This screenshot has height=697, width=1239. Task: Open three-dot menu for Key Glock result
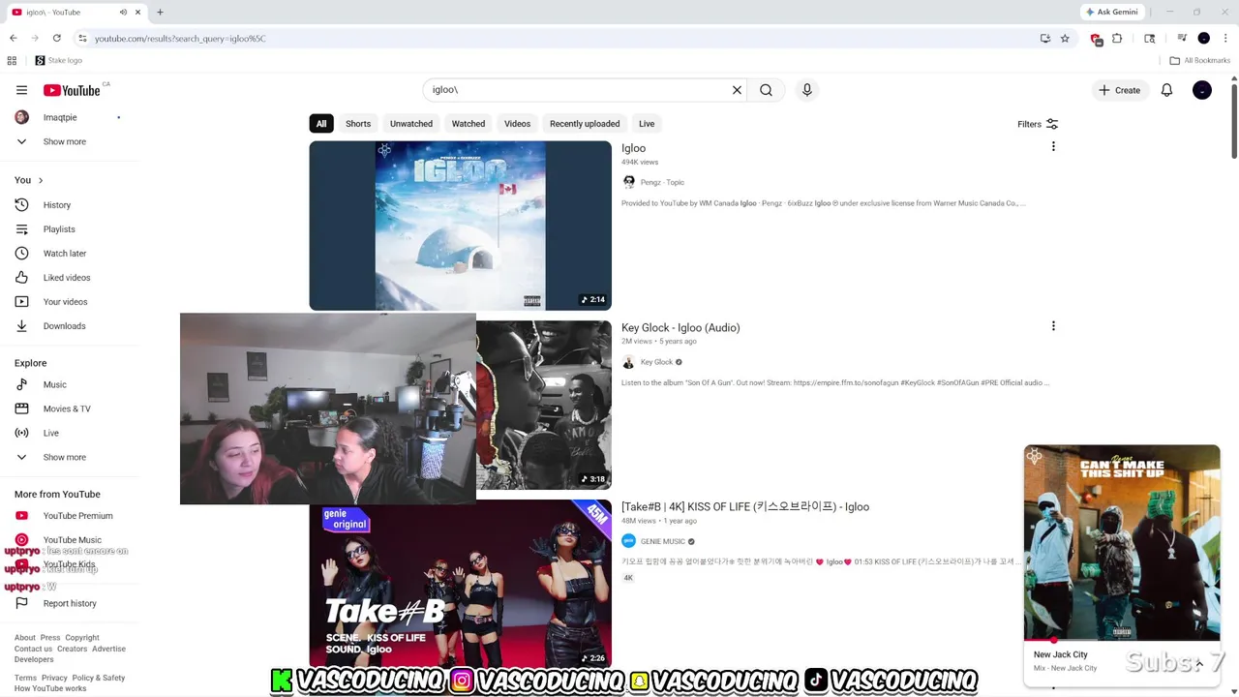pos(1053,326)
